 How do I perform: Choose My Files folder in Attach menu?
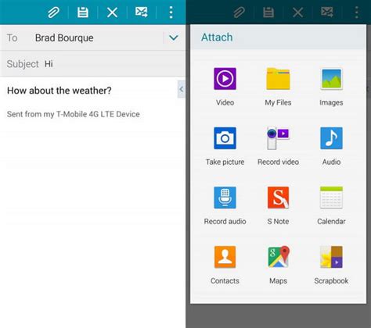(278, 87)
